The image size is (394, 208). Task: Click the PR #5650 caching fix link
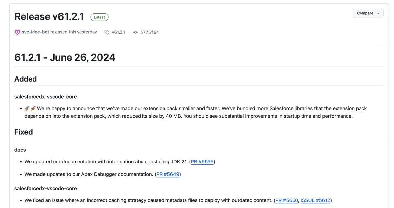point(286,200)
